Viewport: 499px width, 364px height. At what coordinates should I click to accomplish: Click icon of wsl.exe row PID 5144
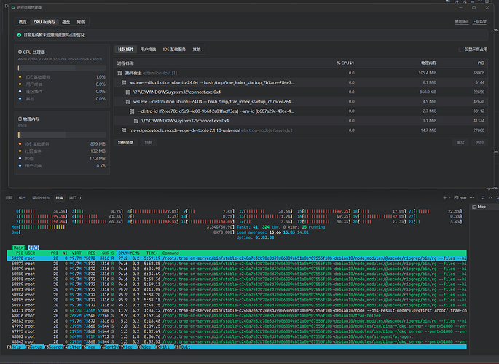coord(124,82)
